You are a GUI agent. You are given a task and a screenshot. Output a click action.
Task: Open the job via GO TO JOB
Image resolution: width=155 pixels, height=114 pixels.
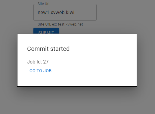[x=40, y=71]
